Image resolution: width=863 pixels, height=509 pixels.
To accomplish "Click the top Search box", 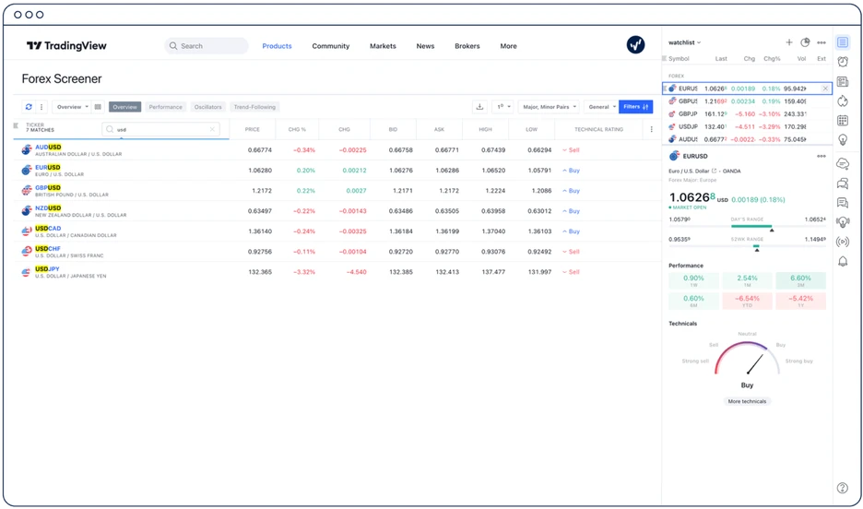I will [x=207, y=46].
